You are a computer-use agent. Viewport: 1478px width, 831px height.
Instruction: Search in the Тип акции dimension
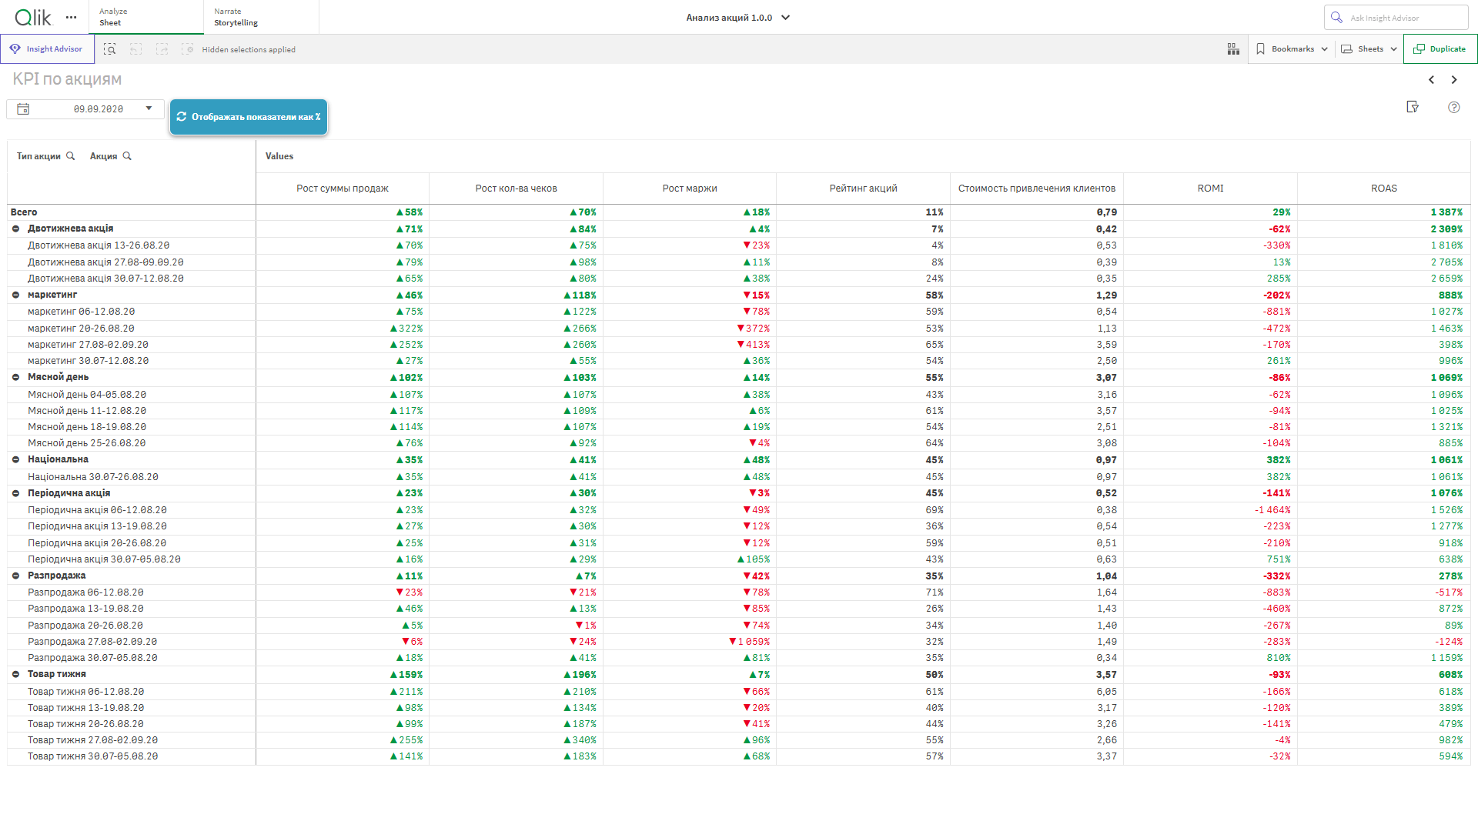pyautogui.click(x=71, y=156)
